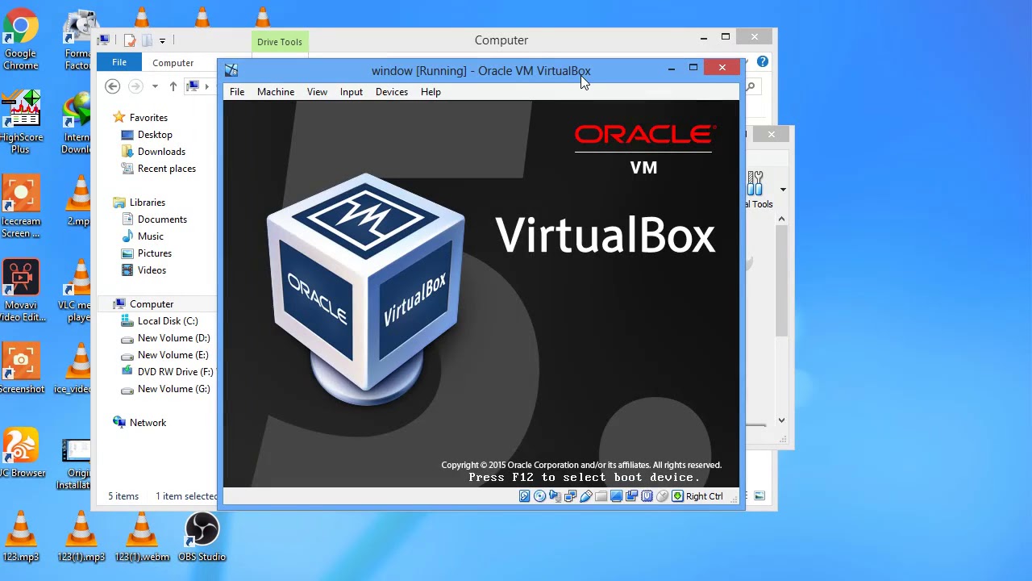Select Downloads in navigation pane
1032x581 pixels.
point(161,152)
